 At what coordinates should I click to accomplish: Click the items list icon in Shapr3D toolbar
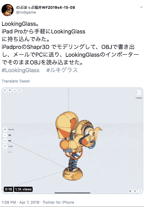(10, 90)
